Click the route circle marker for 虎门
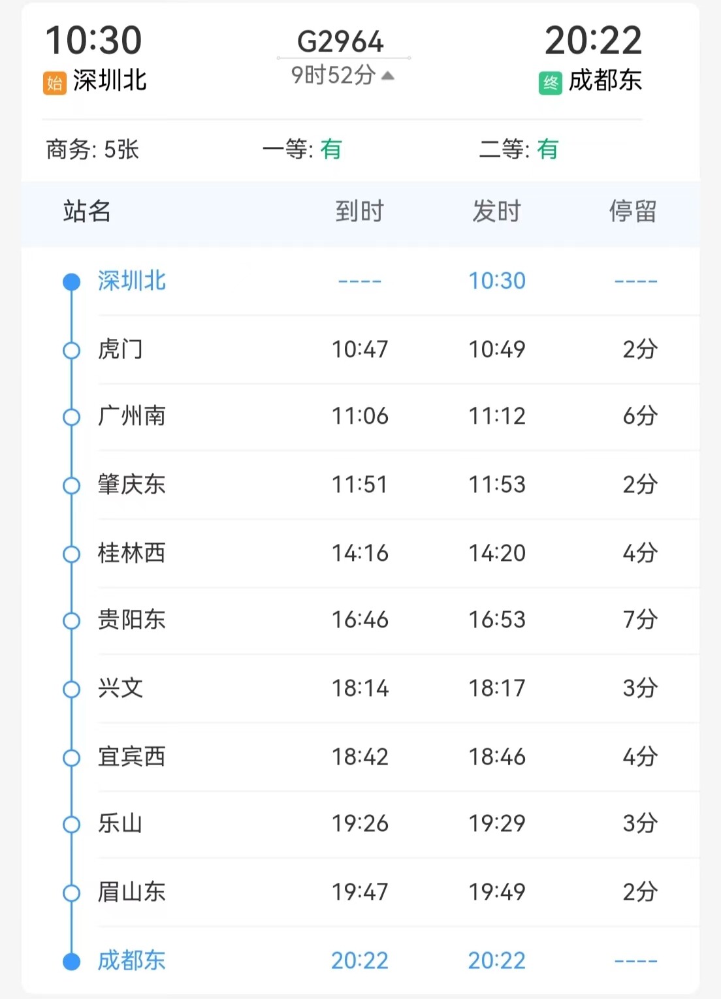Viewport: 721px width, 999px height. click(71, 351)
